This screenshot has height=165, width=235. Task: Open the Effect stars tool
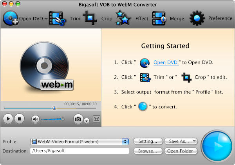(x=123, y=18)
